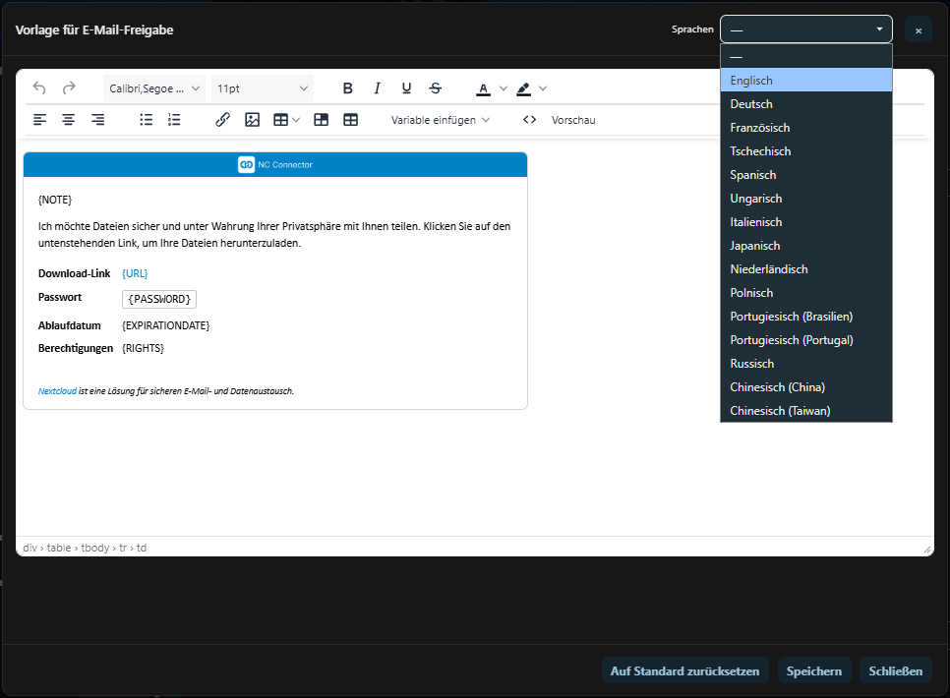Insert a numbered list
The image size is (950, 698).
click(x=174, y=120)
